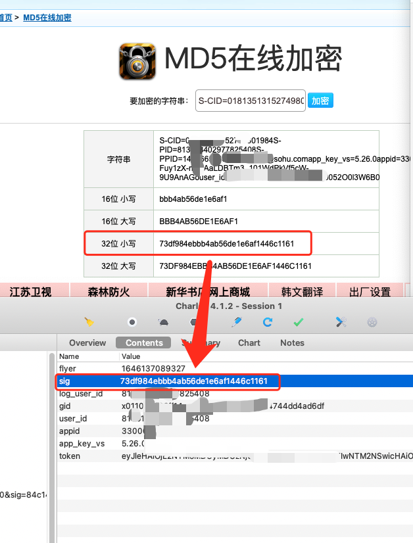Toggle the Charles record button
Viewport: 413px width, 543px height.
132,322
